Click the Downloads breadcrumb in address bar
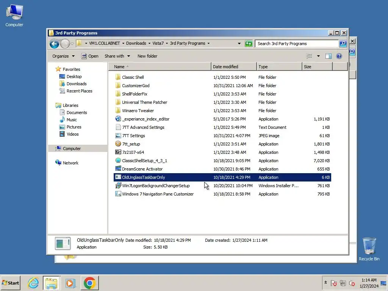 136,43
